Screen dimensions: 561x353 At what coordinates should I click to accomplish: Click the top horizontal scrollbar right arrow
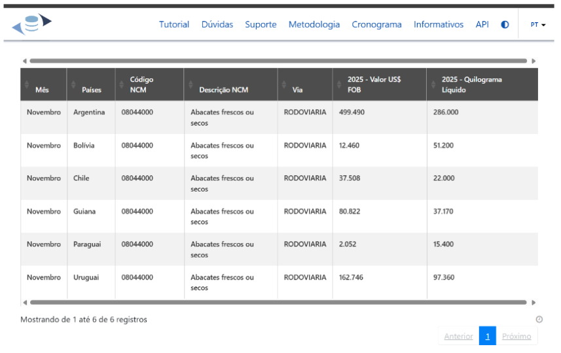[x=534, y=61]
